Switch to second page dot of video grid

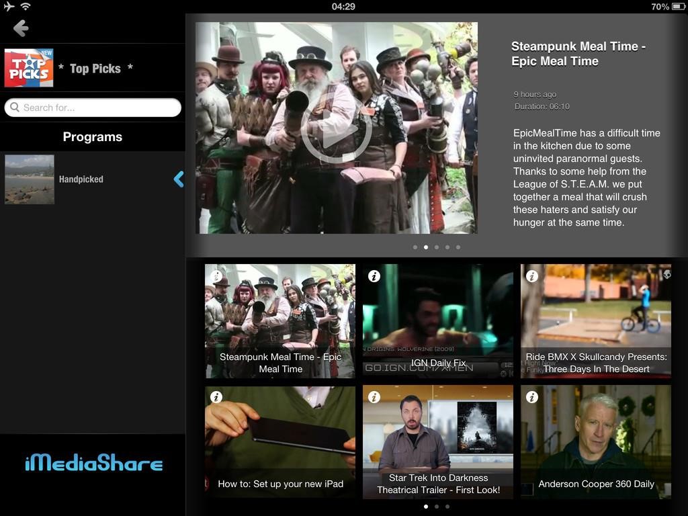pos(437,507)
